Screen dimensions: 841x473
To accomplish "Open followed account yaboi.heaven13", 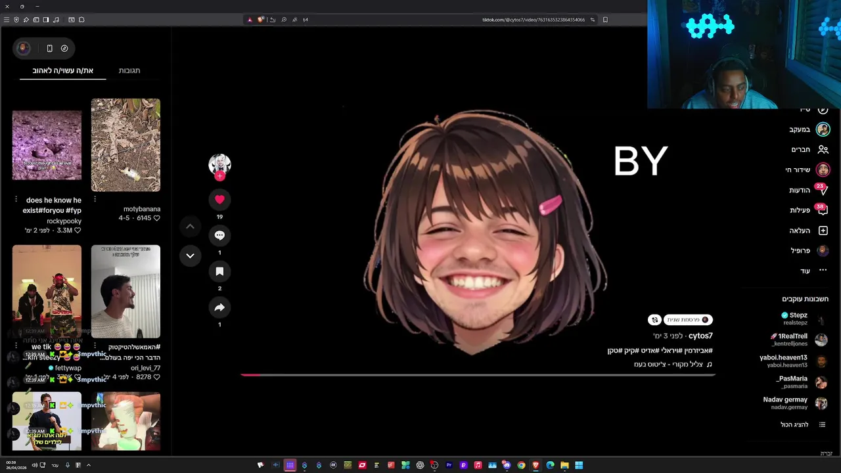I will click(793, 361).
